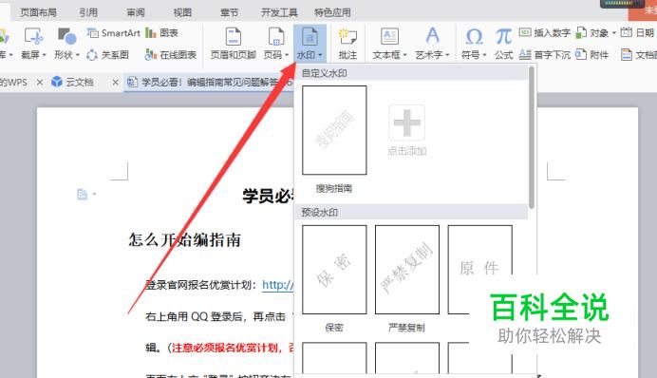Insert an 在线图表 online chart
Image resolution: width=657 pixels, height=378 pixels.
pyautogui.click(x=171, y=55)
